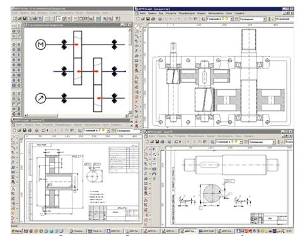The width and height of the screenshot is (305, 236).
Task: Expand the Сплошная line type dropdown in assembly window
Action: pos(265,19)
